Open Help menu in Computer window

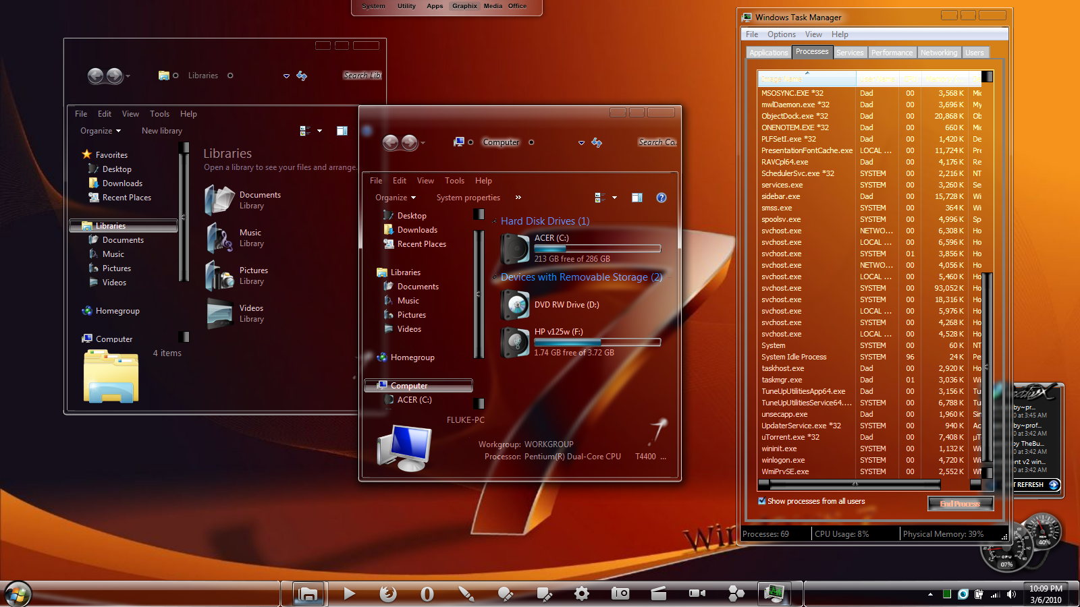[x=483, y=181]
